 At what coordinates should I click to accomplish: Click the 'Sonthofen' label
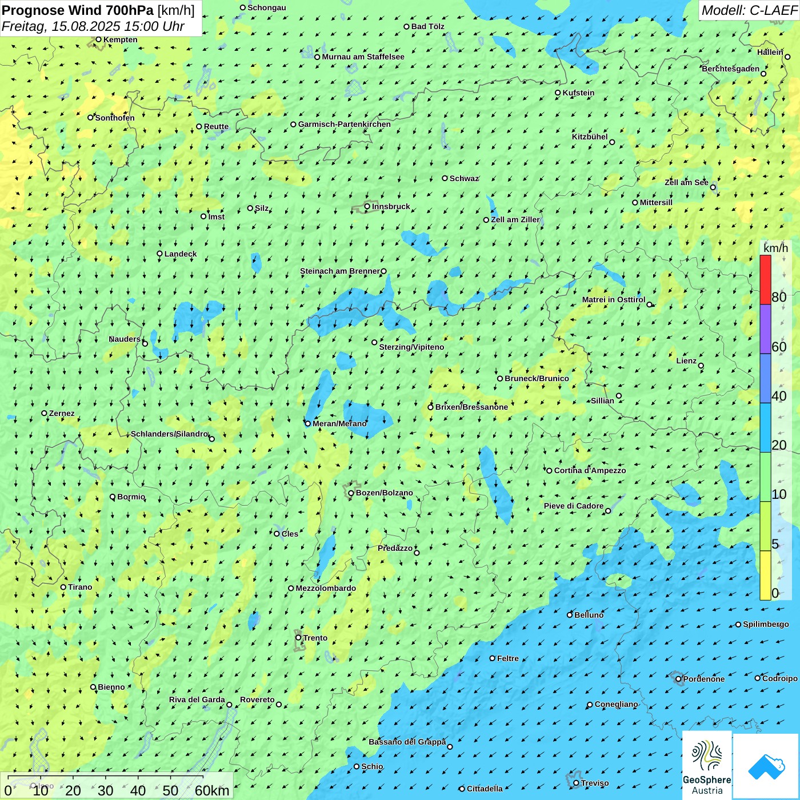pos(115,118)
